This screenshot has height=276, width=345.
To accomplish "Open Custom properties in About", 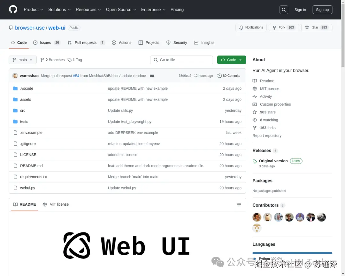I will click(275, 104).
